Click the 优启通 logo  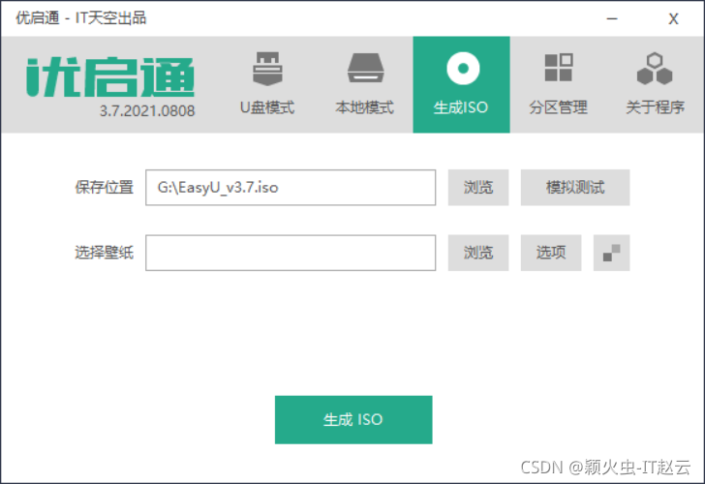[110, 76]
